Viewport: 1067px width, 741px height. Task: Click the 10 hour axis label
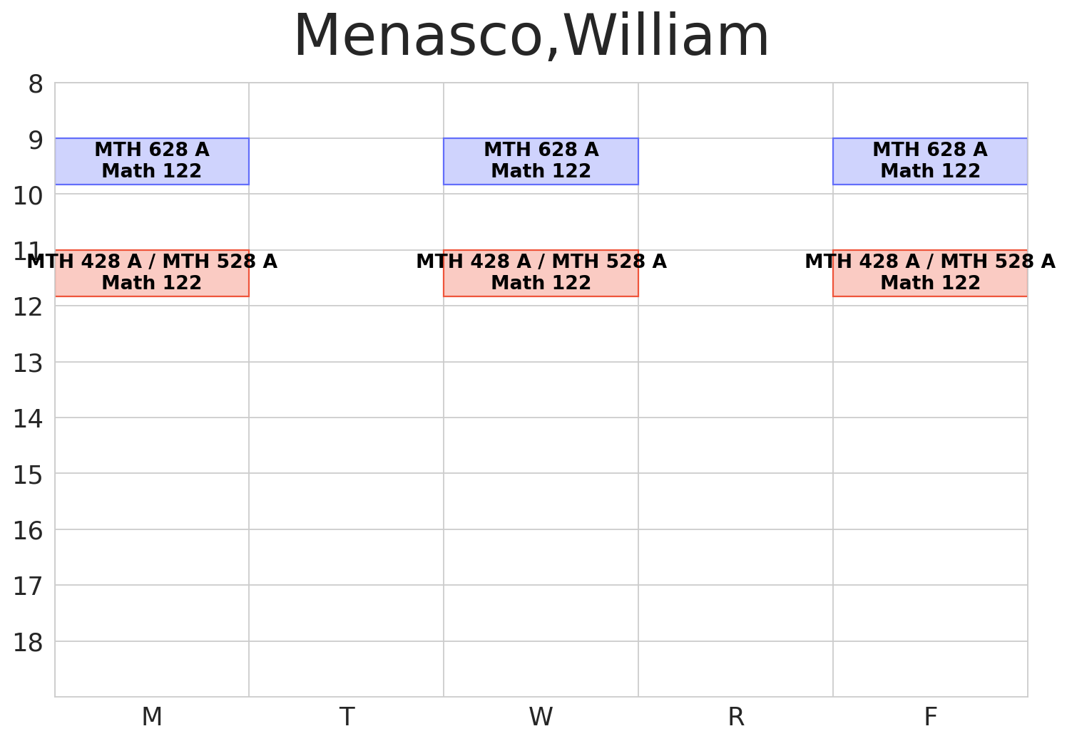point(29,196)
